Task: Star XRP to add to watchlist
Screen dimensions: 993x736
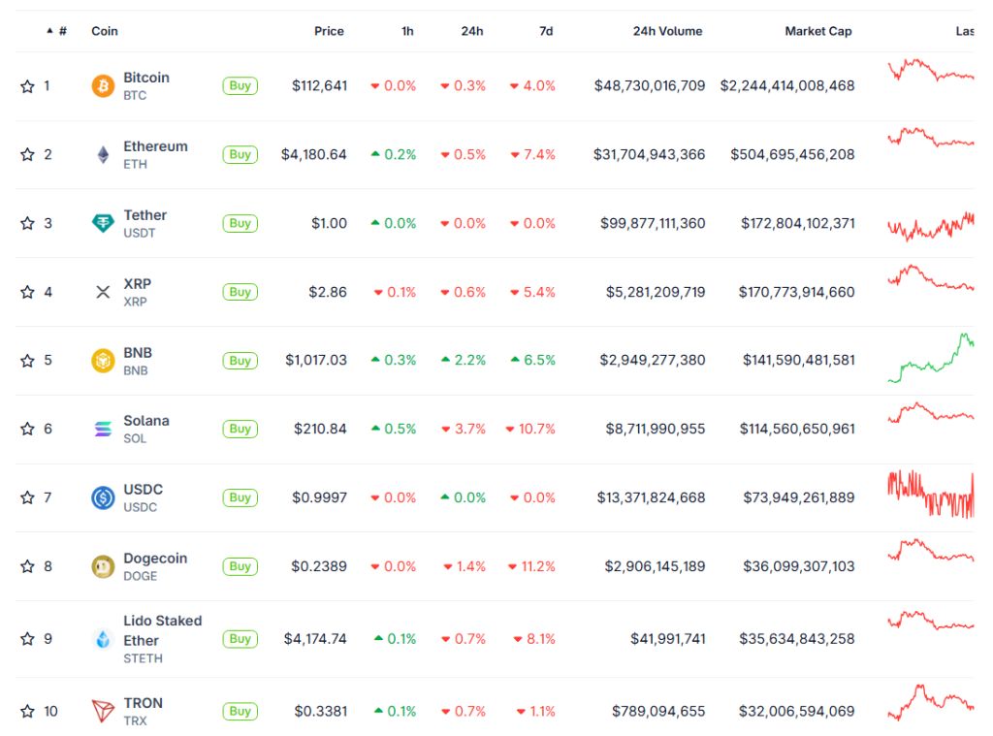Action: 27,292
